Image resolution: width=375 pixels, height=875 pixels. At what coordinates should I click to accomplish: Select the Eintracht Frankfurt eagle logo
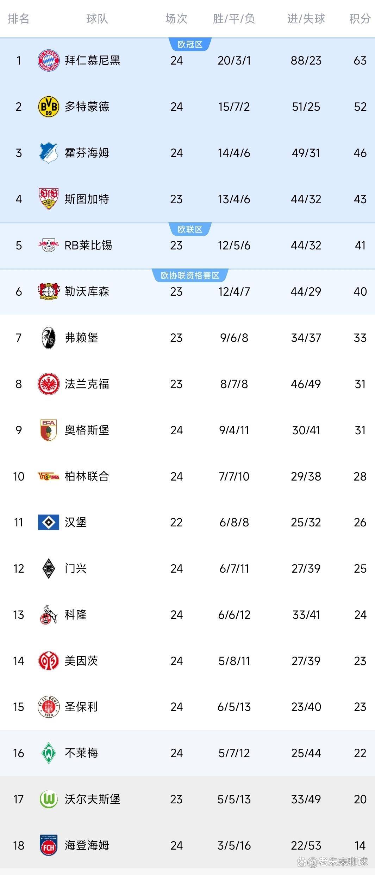tap(48, 384)
